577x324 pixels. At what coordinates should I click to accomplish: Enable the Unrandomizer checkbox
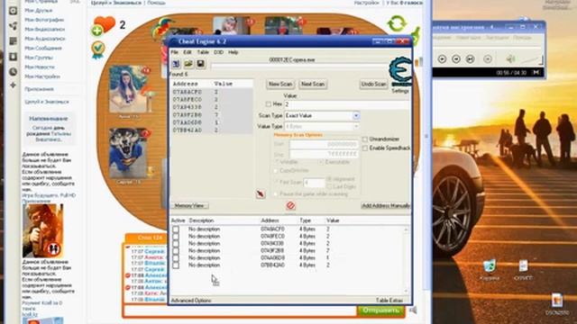tap(364, 139)
